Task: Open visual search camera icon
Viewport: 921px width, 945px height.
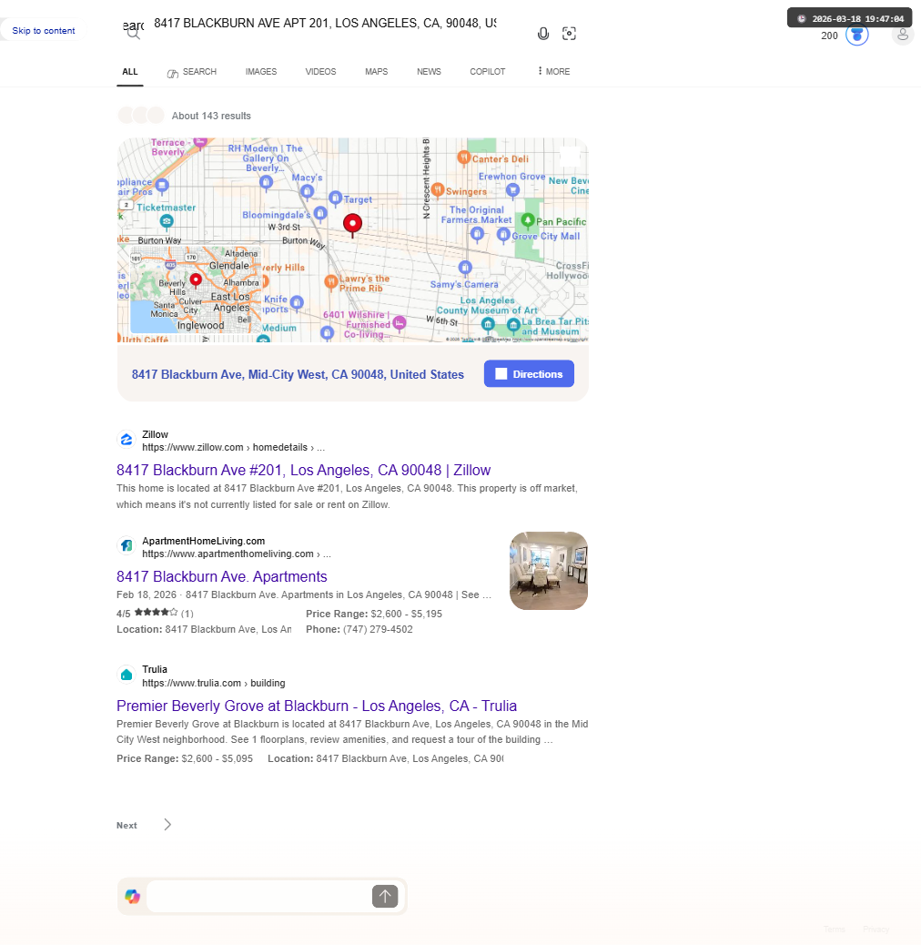Action: [x=569, y=34]
